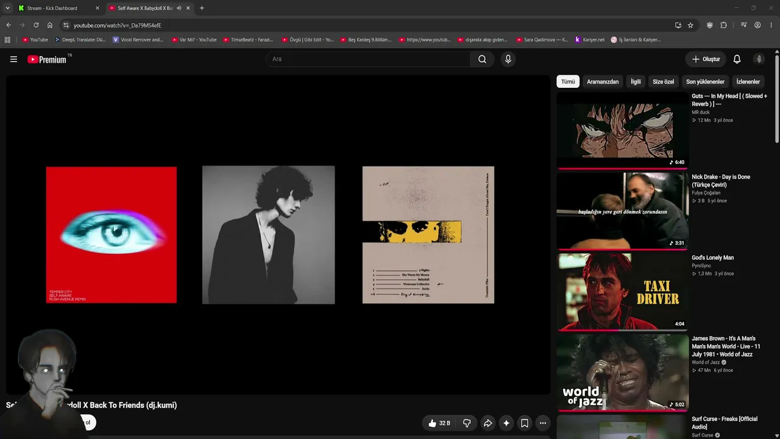Image resolution: width=780 pixels, height=439 pixels.
Task: Open the Sara Qadimova bookmark
Action: point(542,40)
